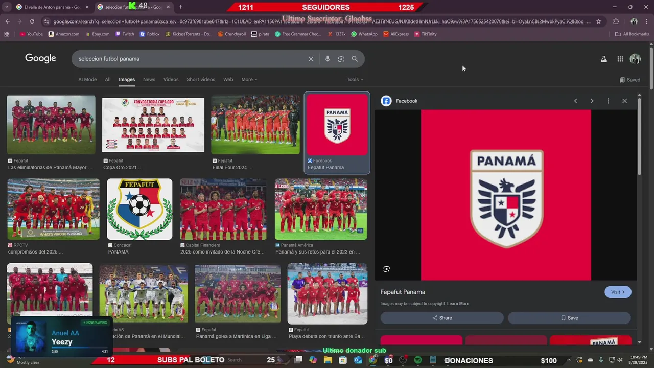The height and width of the screenshot is (368, 654).
Task: Open Facebook source link in preview header
Action: [x=399, y=101]
